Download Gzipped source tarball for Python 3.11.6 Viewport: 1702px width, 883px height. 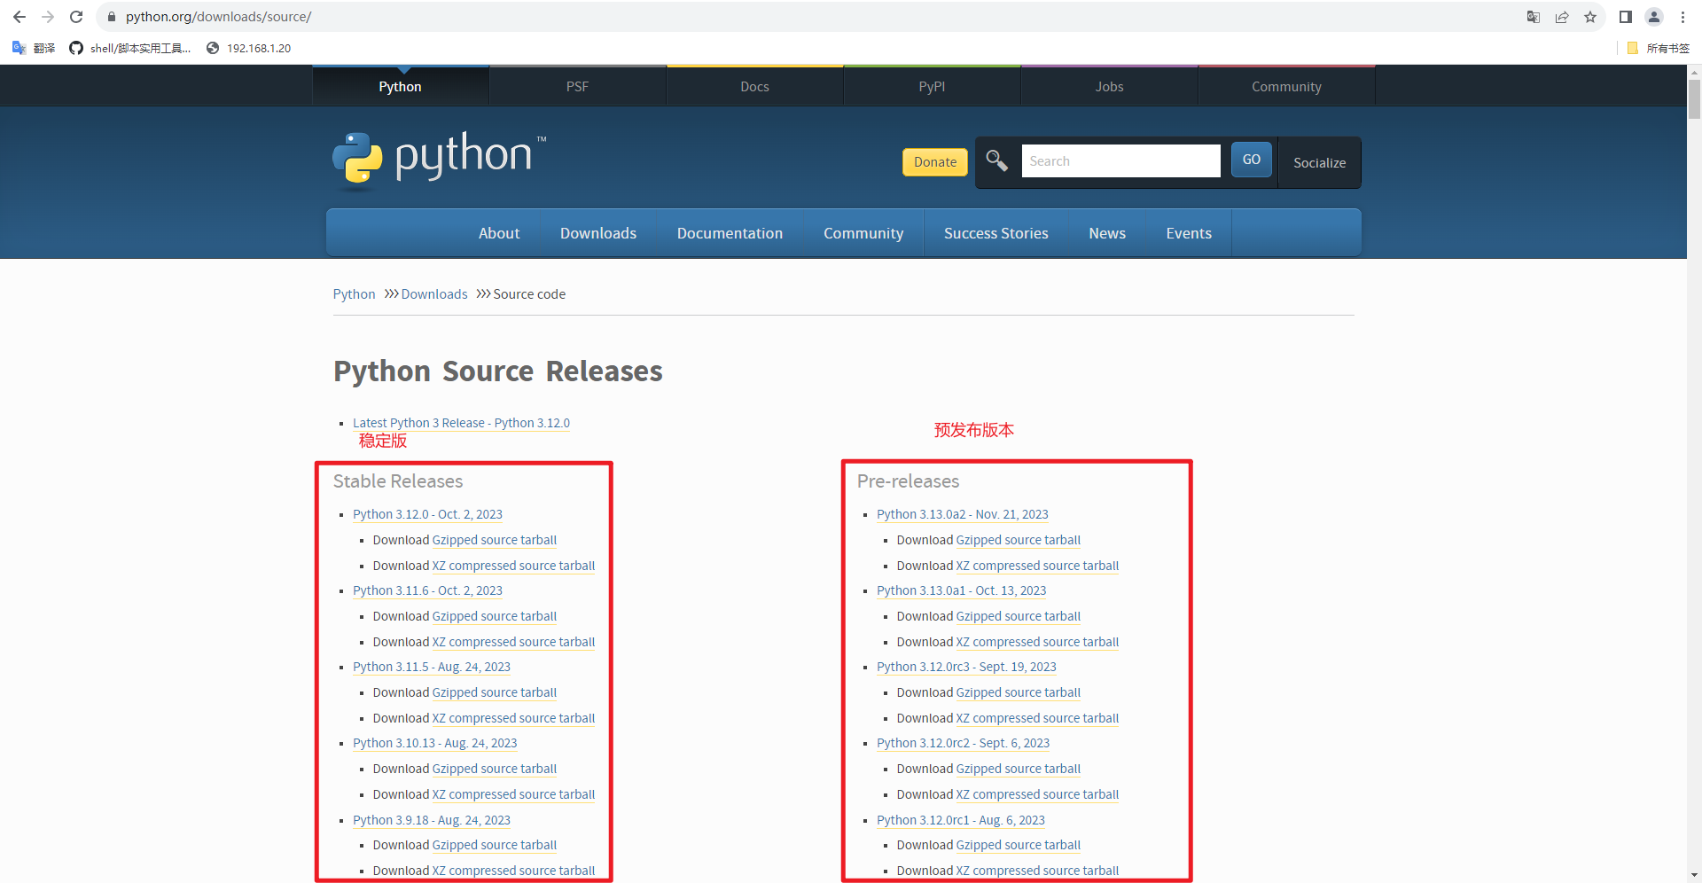coord(495,616)
